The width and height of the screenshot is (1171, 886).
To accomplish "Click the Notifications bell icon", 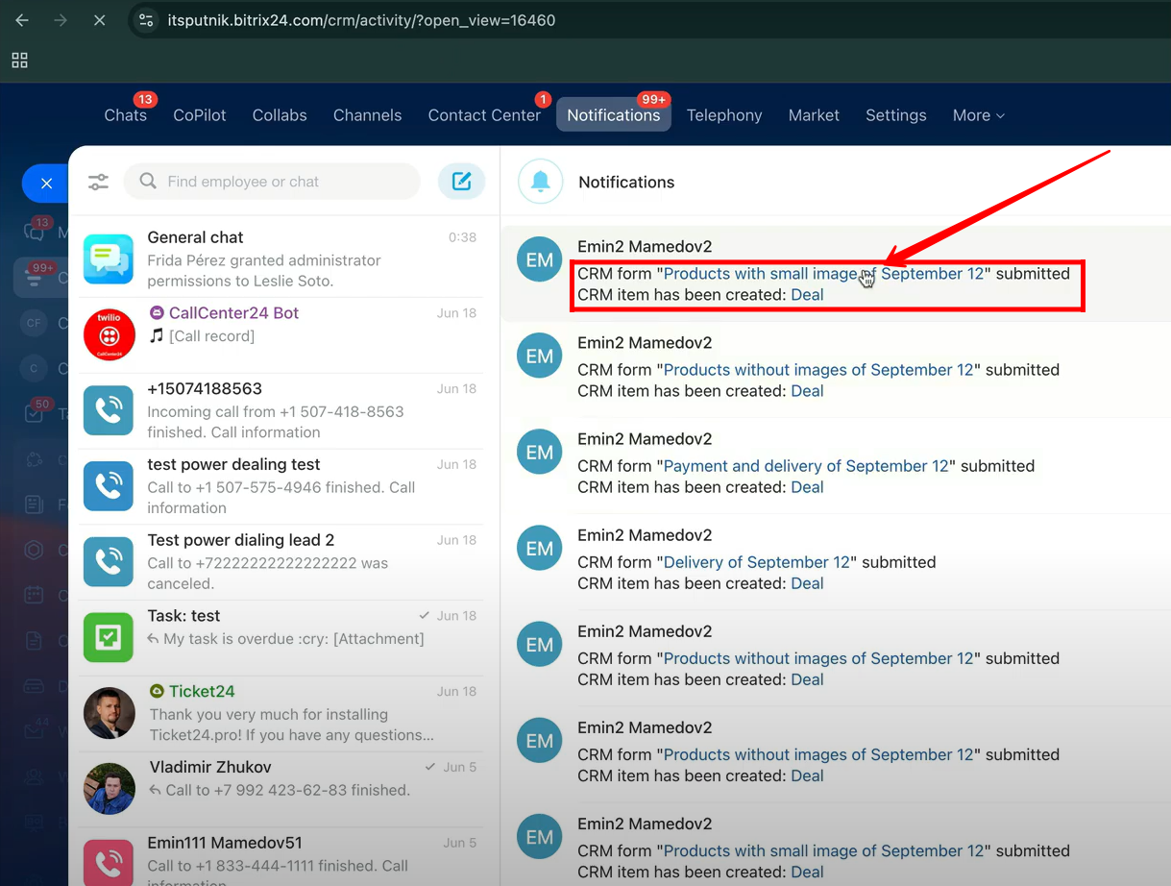I will [x=540, y=182].
